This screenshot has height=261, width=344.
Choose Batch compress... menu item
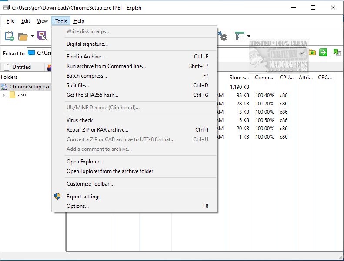(135, 76)
